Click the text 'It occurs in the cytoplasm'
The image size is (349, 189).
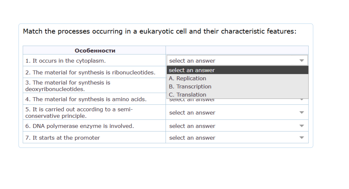click(x=69, y=61)
